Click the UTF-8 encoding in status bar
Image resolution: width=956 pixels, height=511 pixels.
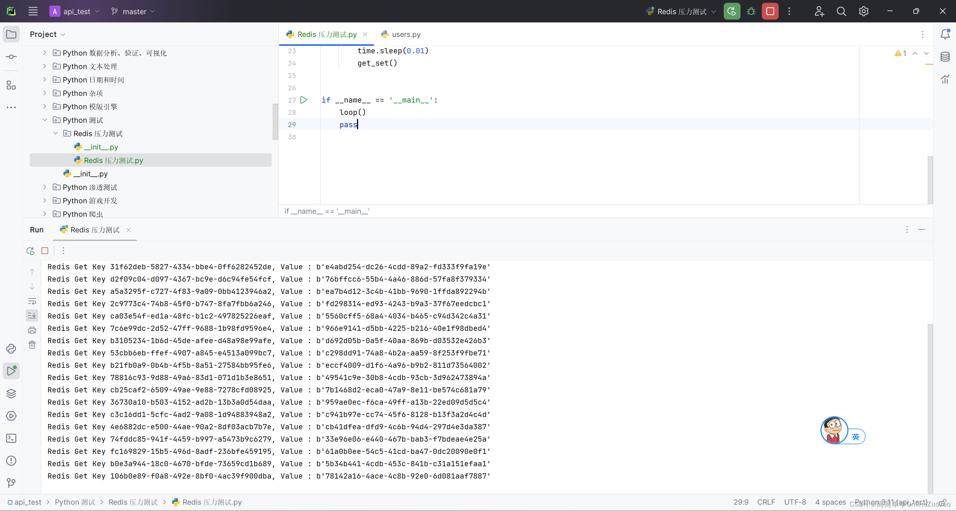point(795,502)
